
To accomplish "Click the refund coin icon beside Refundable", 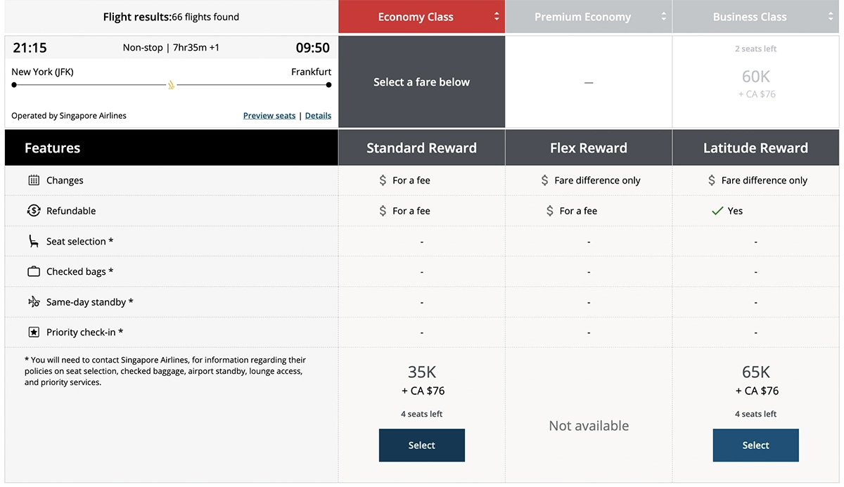I will pos(33,210).
